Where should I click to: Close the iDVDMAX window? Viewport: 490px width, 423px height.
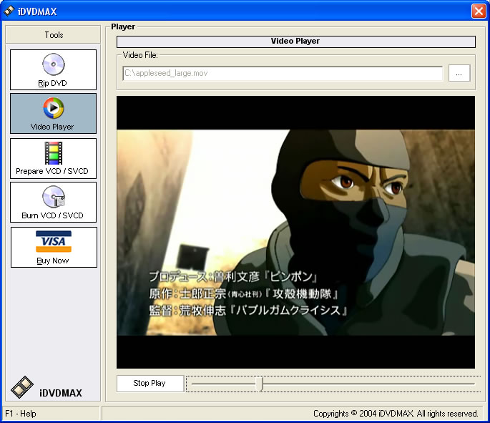479,11
